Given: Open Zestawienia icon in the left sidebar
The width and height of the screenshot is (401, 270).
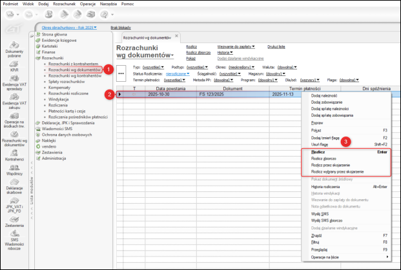Looking at the screenshot, I should pos(14,222).
